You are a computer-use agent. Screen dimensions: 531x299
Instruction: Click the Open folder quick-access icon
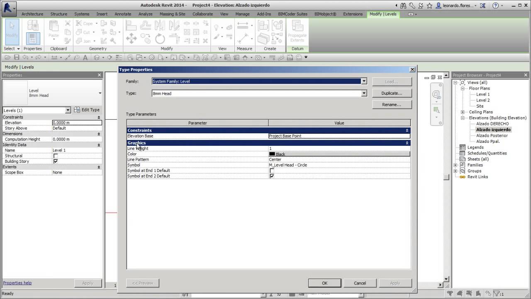click(x=8, y=57)
